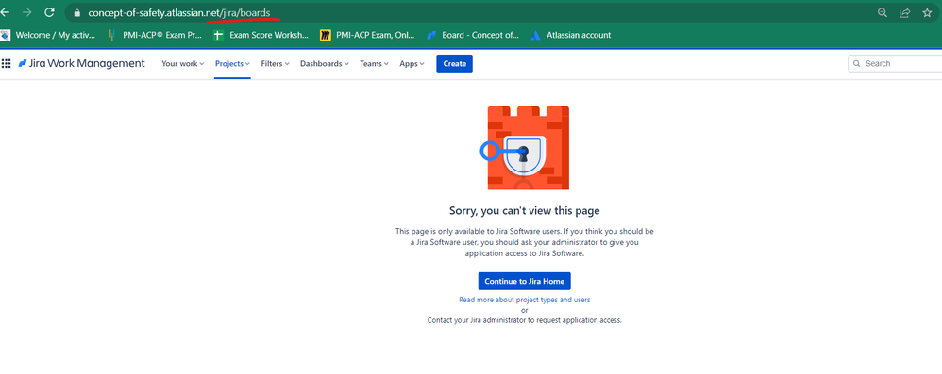Click the locked castle illustration
Viewport: 942px width, 374px height.
click(x=525, y=148)
